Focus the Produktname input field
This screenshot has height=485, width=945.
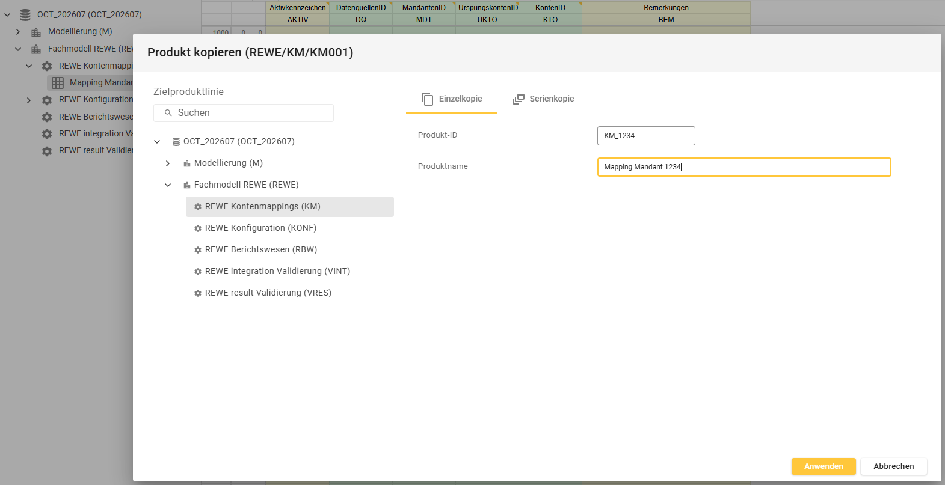coord(744,167)
